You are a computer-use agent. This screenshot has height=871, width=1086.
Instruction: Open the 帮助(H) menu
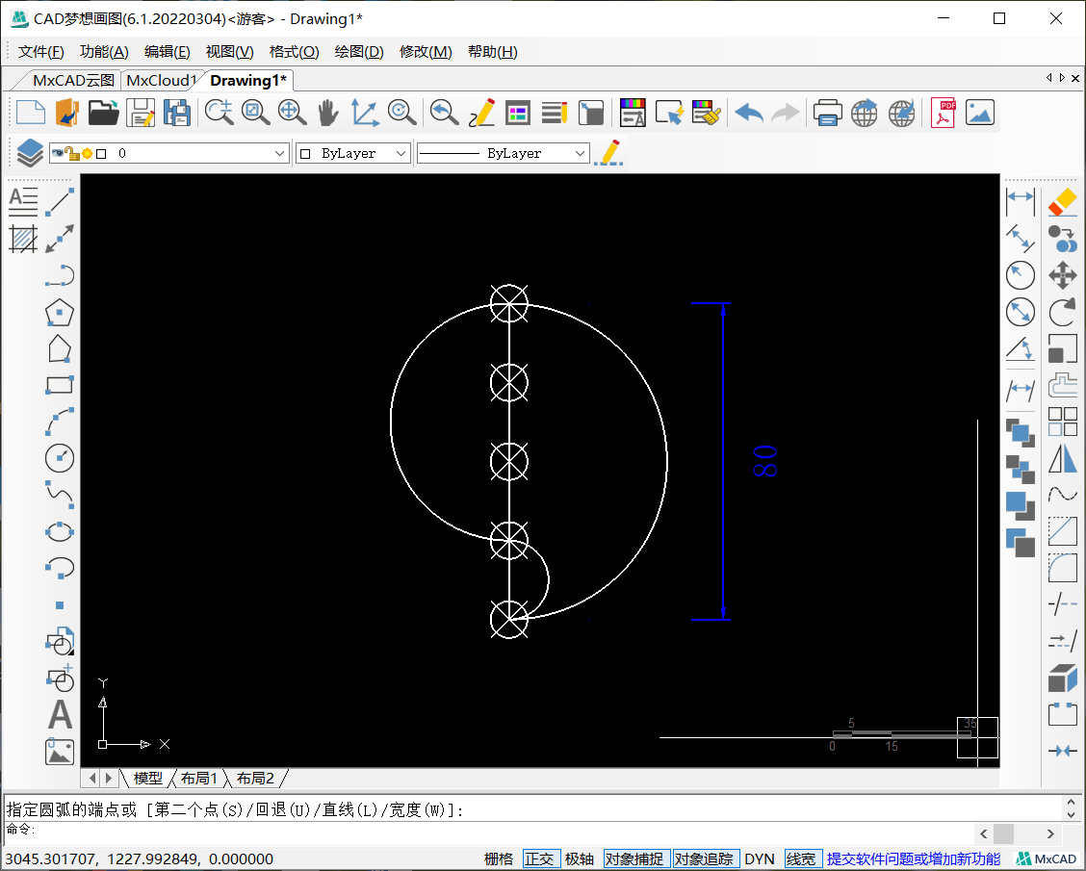tap(492, 52)
